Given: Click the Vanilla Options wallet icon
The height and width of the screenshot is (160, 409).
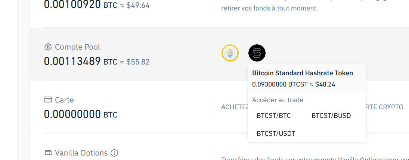Looking at the screenshot, I should (48, 153).
